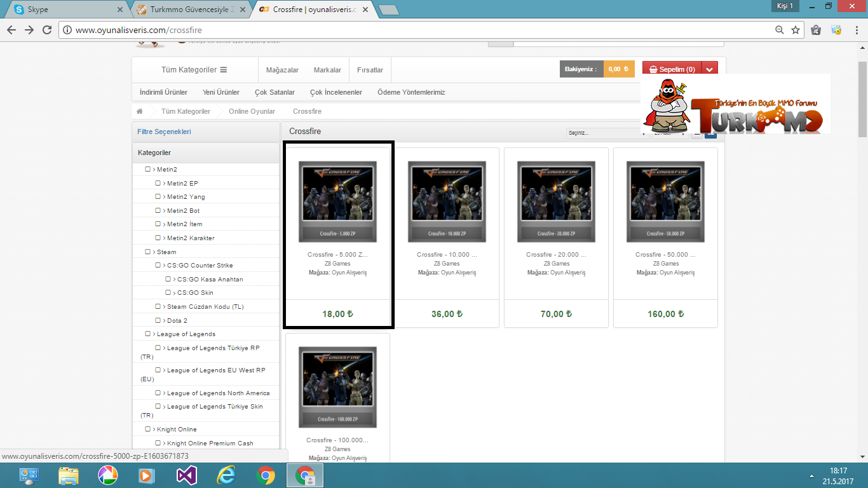The width and height of the screenshot is (868, 488).
Task: Open Çok Satanlar page
Action: 275,92
